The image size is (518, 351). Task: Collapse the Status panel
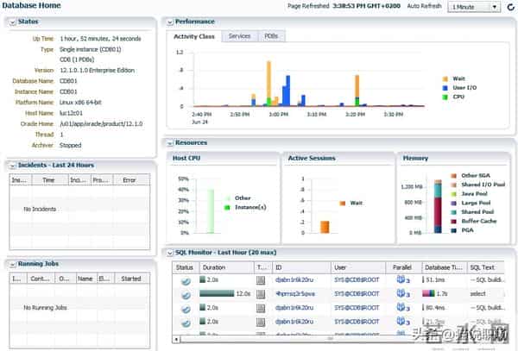pyautogui.click(x=11, y=22)
